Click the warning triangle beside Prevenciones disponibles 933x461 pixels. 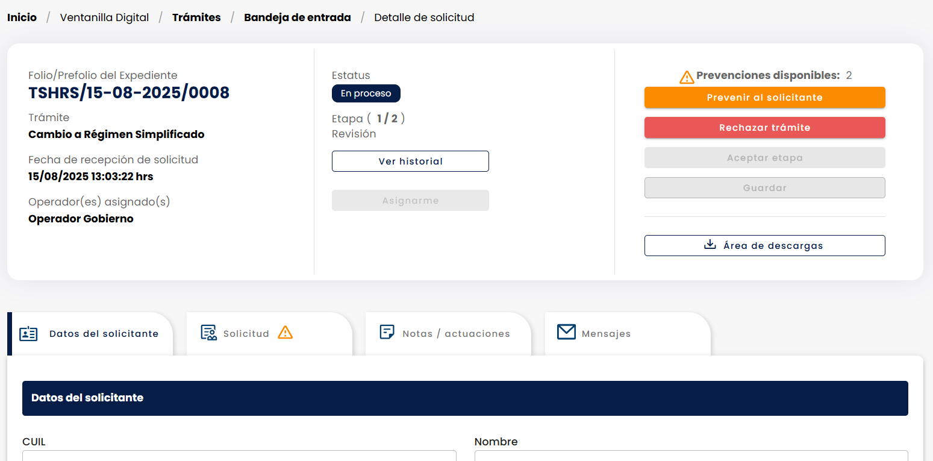tap(687, 77)
